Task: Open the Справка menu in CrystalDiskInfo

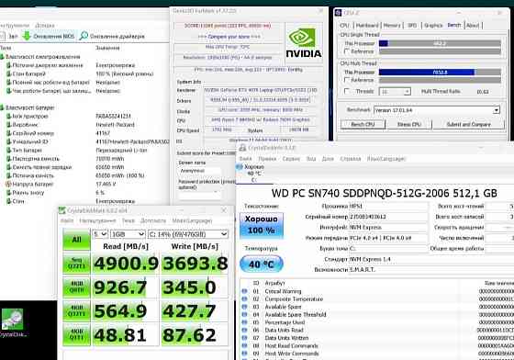Action: coord(350,159)
